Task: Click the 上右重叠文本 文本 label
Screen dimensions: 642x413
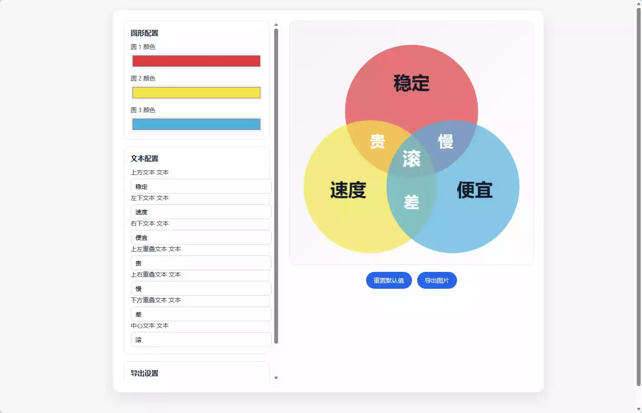Action: pos(156,274)
